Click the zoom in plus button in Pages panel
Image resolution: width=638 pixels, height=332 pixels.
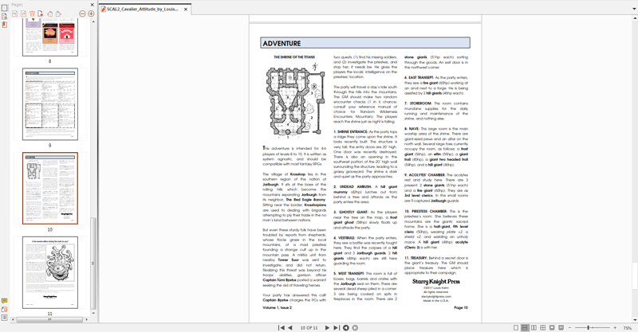click(x=92, y=14)
